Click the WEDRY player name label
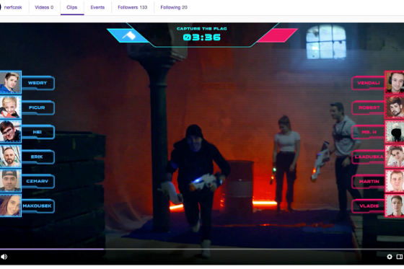The width and height of the screenshot is (404, 269). tap(38, 83)
